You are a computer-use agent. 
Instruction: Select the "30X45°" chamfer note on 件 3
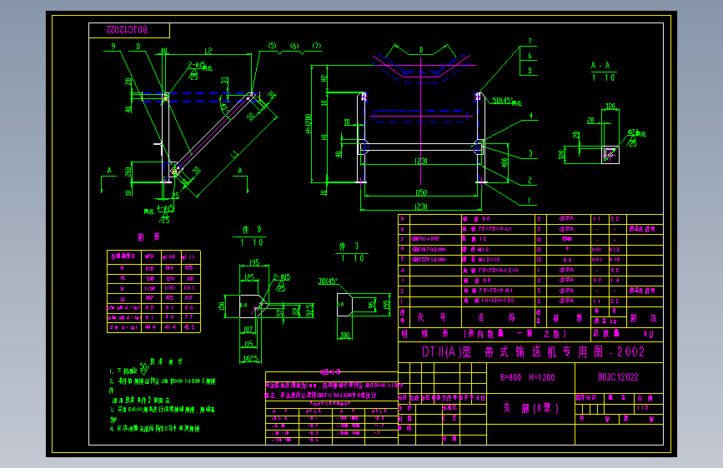click(x=328, y=281)
